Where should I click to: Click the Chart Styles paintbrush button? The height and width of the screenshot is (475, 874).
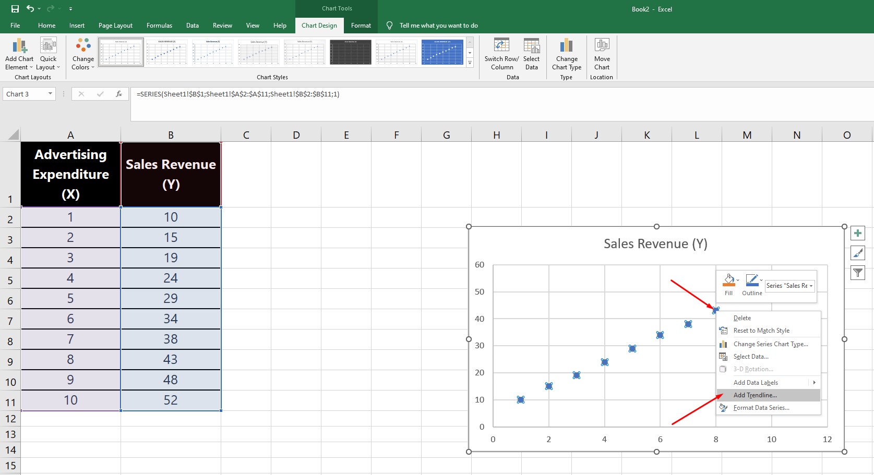[x=857, y=253]
